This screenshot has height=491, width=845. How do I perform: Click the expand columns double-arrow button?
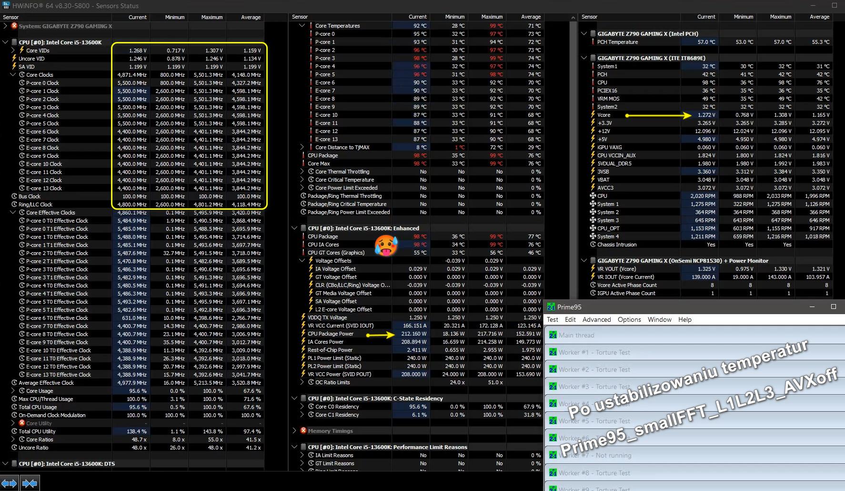click(x=10, y=483)
